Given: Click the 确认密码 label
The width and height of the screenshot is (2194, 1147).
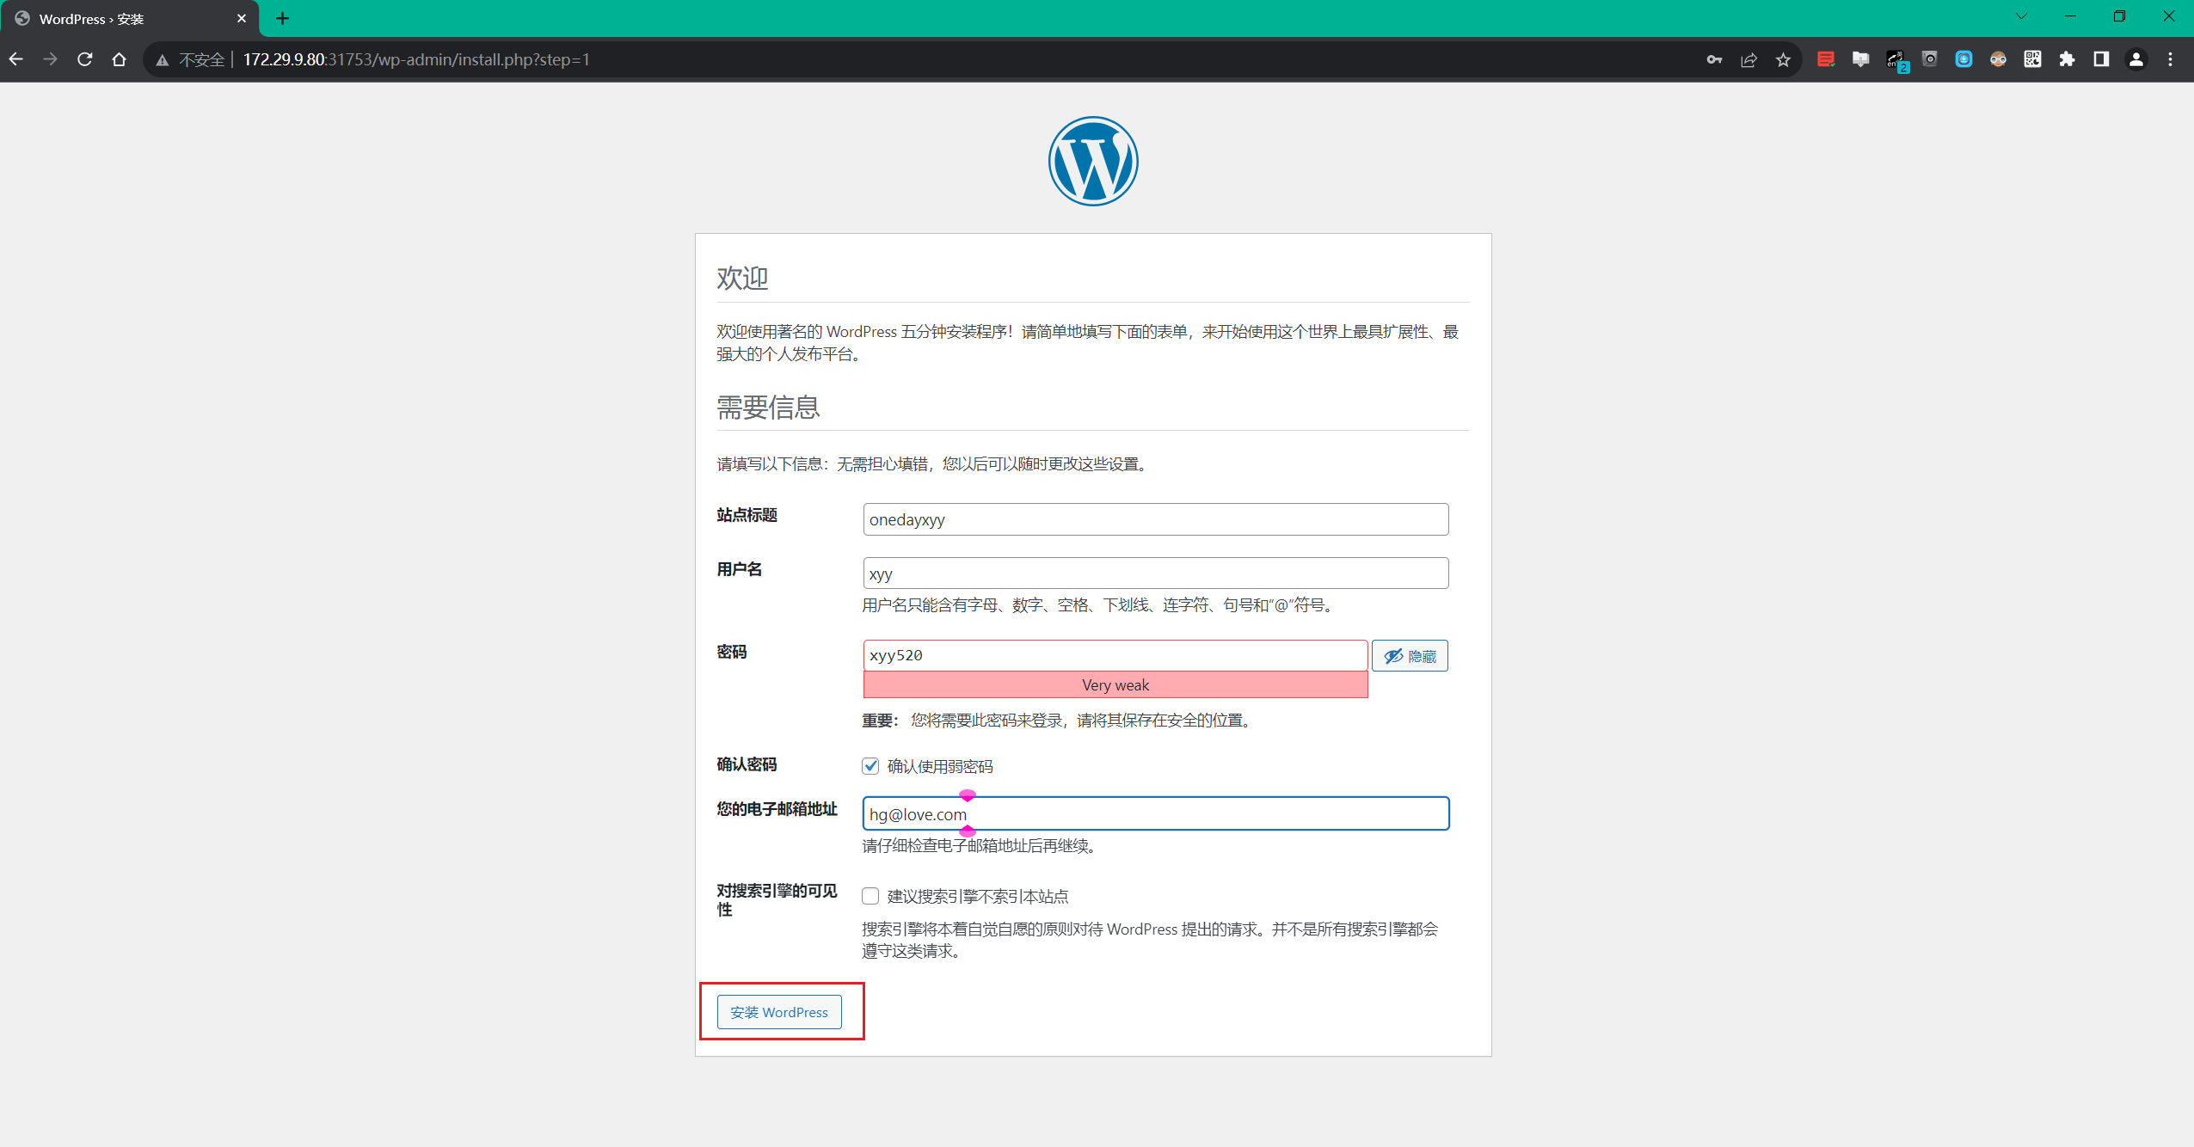Looking at the screenshot, I should click(x=747, y=764).
